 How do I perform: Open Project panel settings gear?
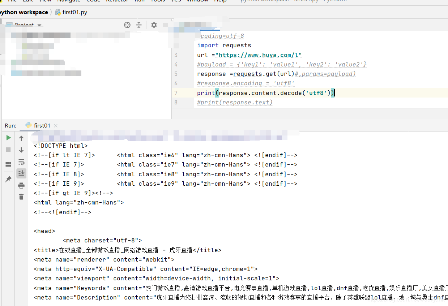[x=154, y=25]
